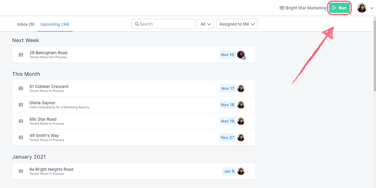
Task: Switch to the Inbox (9) tab
Action: point(26,24)
